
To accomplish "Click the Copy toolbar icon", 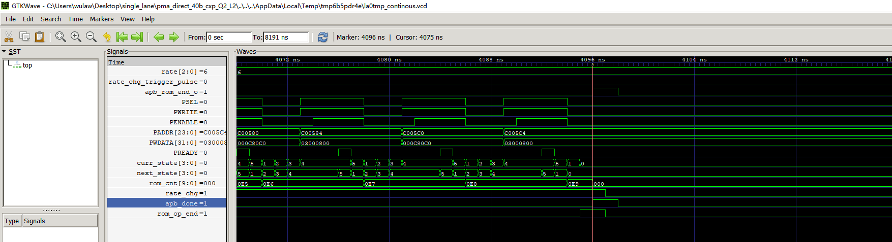I will 24,37.
